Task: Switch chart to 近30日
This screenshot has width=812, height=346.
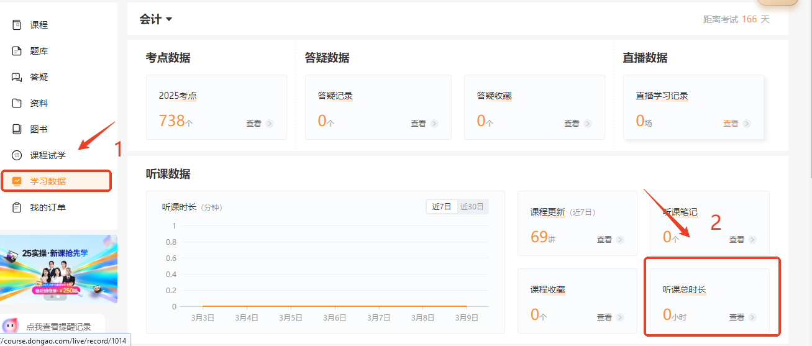Action: pyautogui.click(x=472, y=207)
